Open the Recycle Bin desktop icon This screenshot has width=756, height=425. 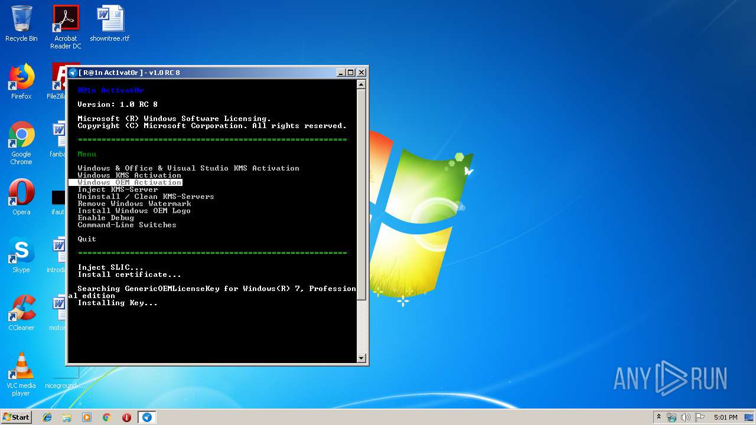pos(21,24)
